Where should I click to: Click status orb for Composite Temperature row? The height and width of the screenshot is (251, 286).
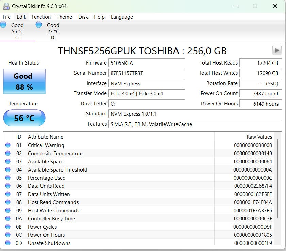pos(8,153)
